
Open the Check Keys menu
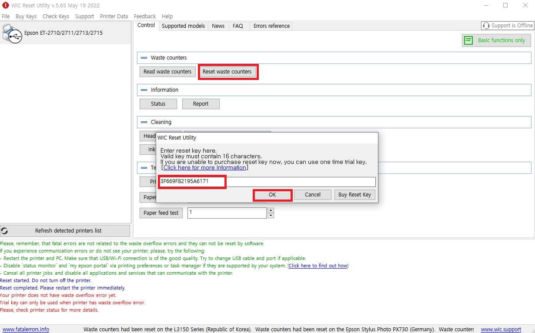[56, 16]
